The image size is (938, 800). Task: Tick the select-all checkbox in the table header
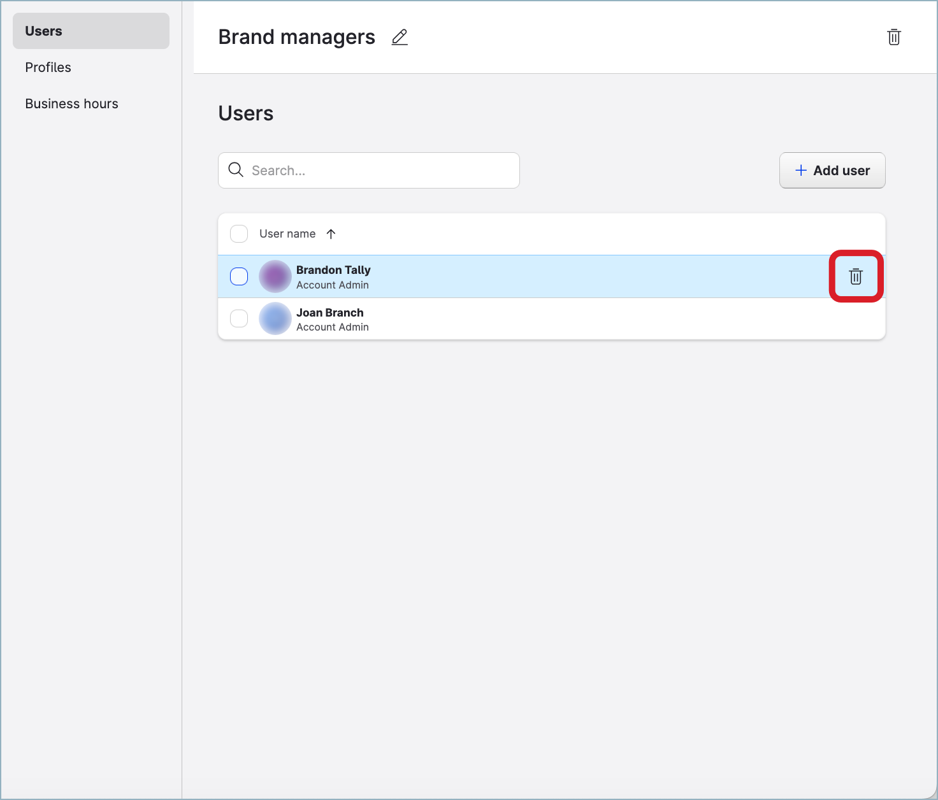239,234
